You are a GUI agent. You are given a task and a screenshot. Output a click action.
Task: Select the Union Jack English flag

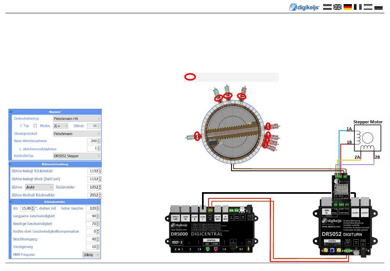337,7
